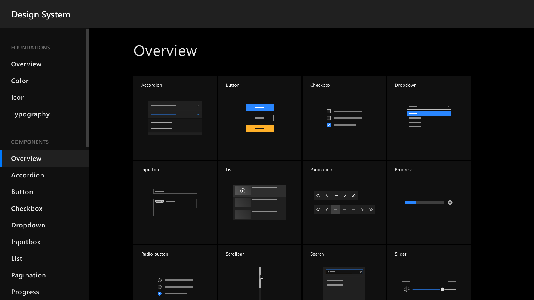This screenshot has width=534, height=300.
Task: Click first-page double chevron in top pagination row
Action: tap(318, 195)
